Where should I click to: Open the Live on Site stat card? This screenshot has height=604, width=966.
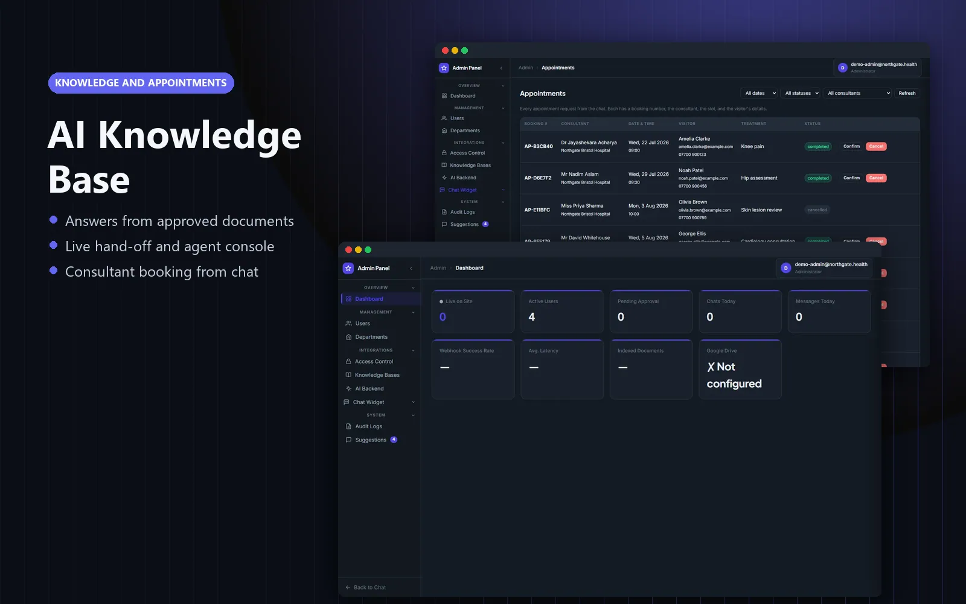[x=473, y=312]
